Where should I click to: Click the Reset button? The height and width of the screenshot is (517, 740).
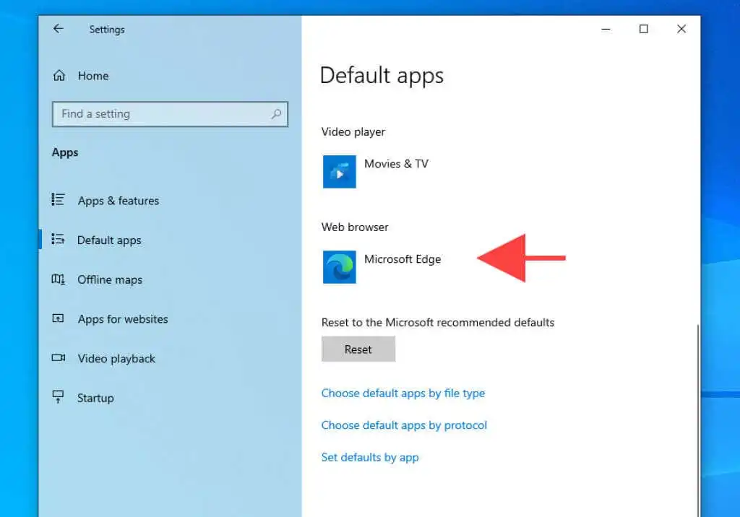coord(358,349)
